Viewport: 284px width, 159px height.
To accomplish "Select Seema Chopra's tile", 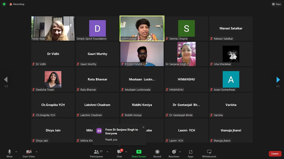I will click(x=186, y=28).
